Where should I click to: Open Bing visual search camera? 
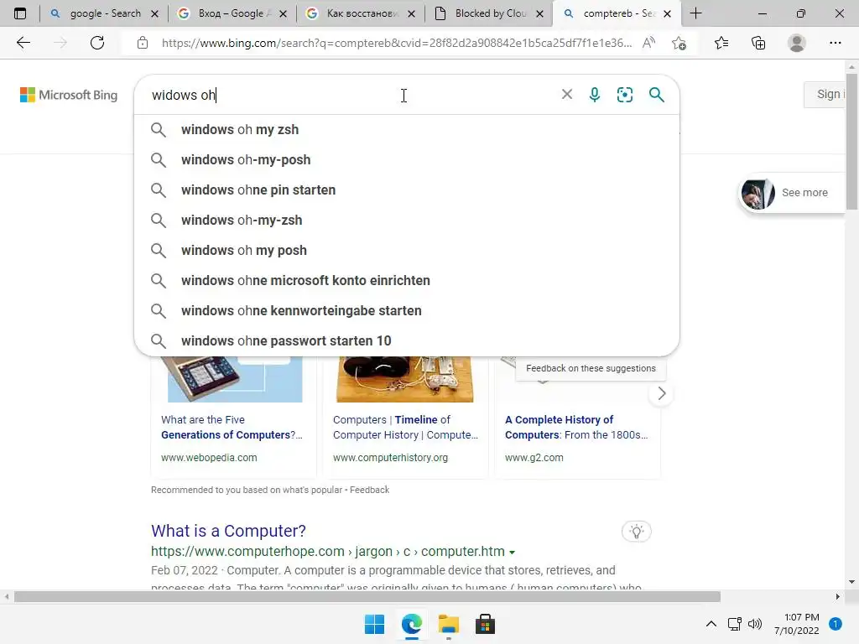click(624, 95)
